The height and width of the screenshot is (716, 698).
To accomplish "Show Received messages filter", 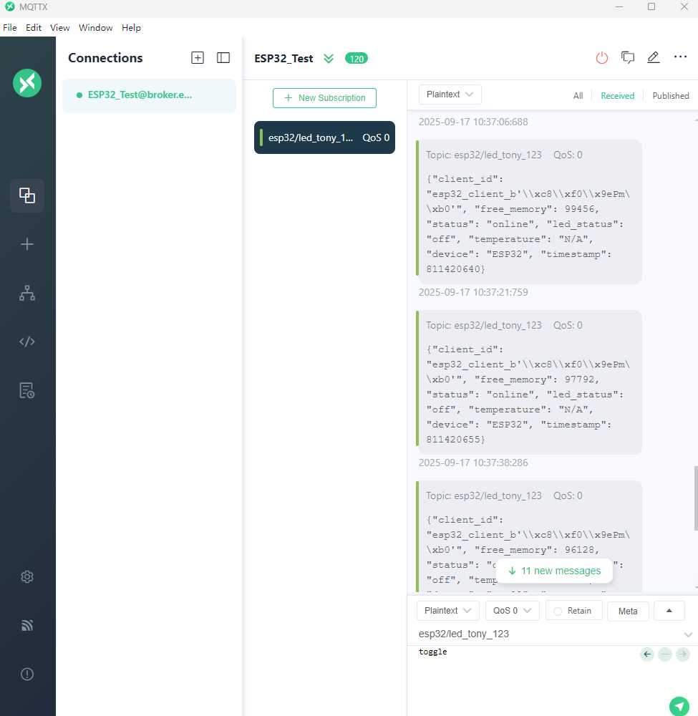I will (x=617, y=96).
